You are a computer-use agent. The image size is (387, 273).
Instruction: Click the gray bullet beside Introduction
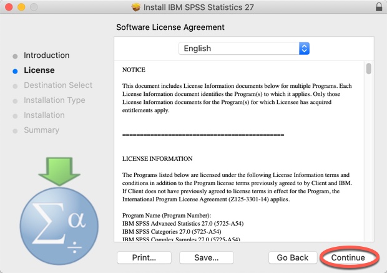click(x=15, y=57)
